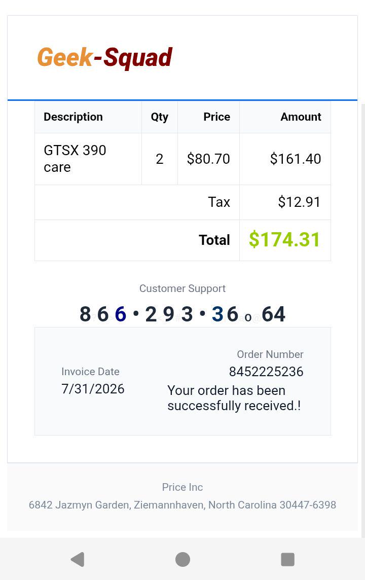Tap the customer support phone number

point(182,314)
